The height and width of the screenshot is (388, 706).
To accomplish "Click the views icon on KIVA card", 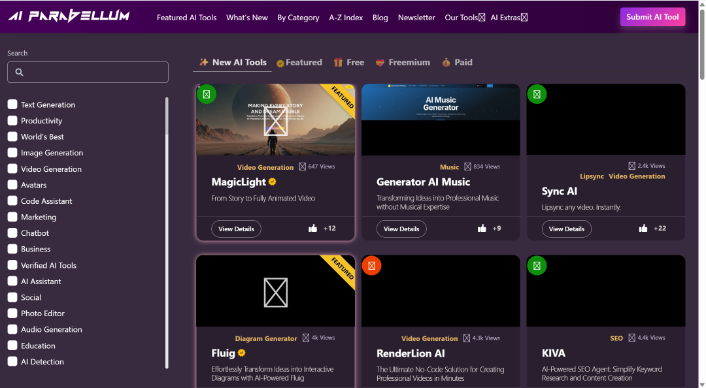I will click(x=632, y=338).
